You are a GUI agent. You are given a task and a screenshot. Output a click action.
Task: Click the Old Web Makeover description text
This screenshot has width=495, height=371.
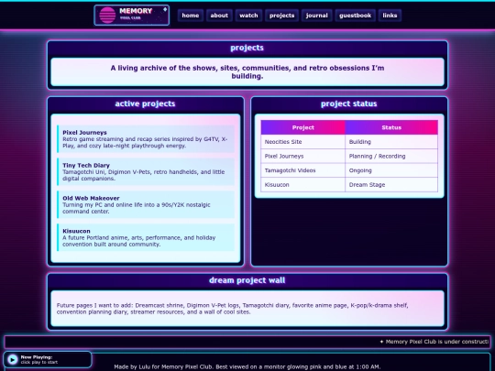pos(137,208)
